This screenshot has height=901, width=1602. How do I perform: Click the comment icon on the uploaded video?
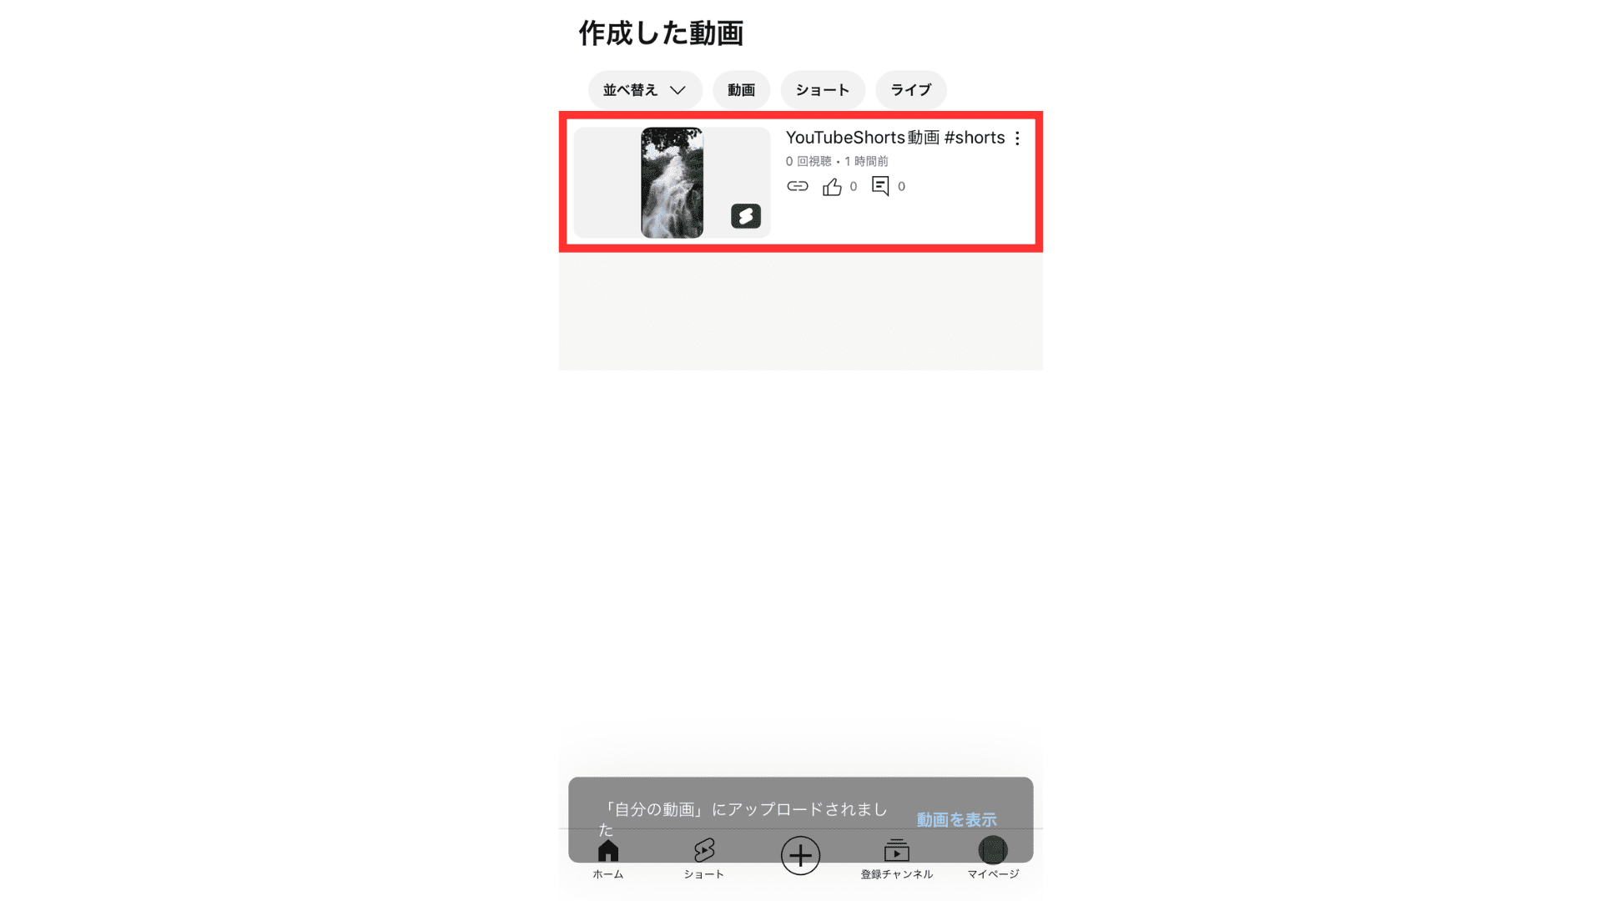click(x=880, y=185)
